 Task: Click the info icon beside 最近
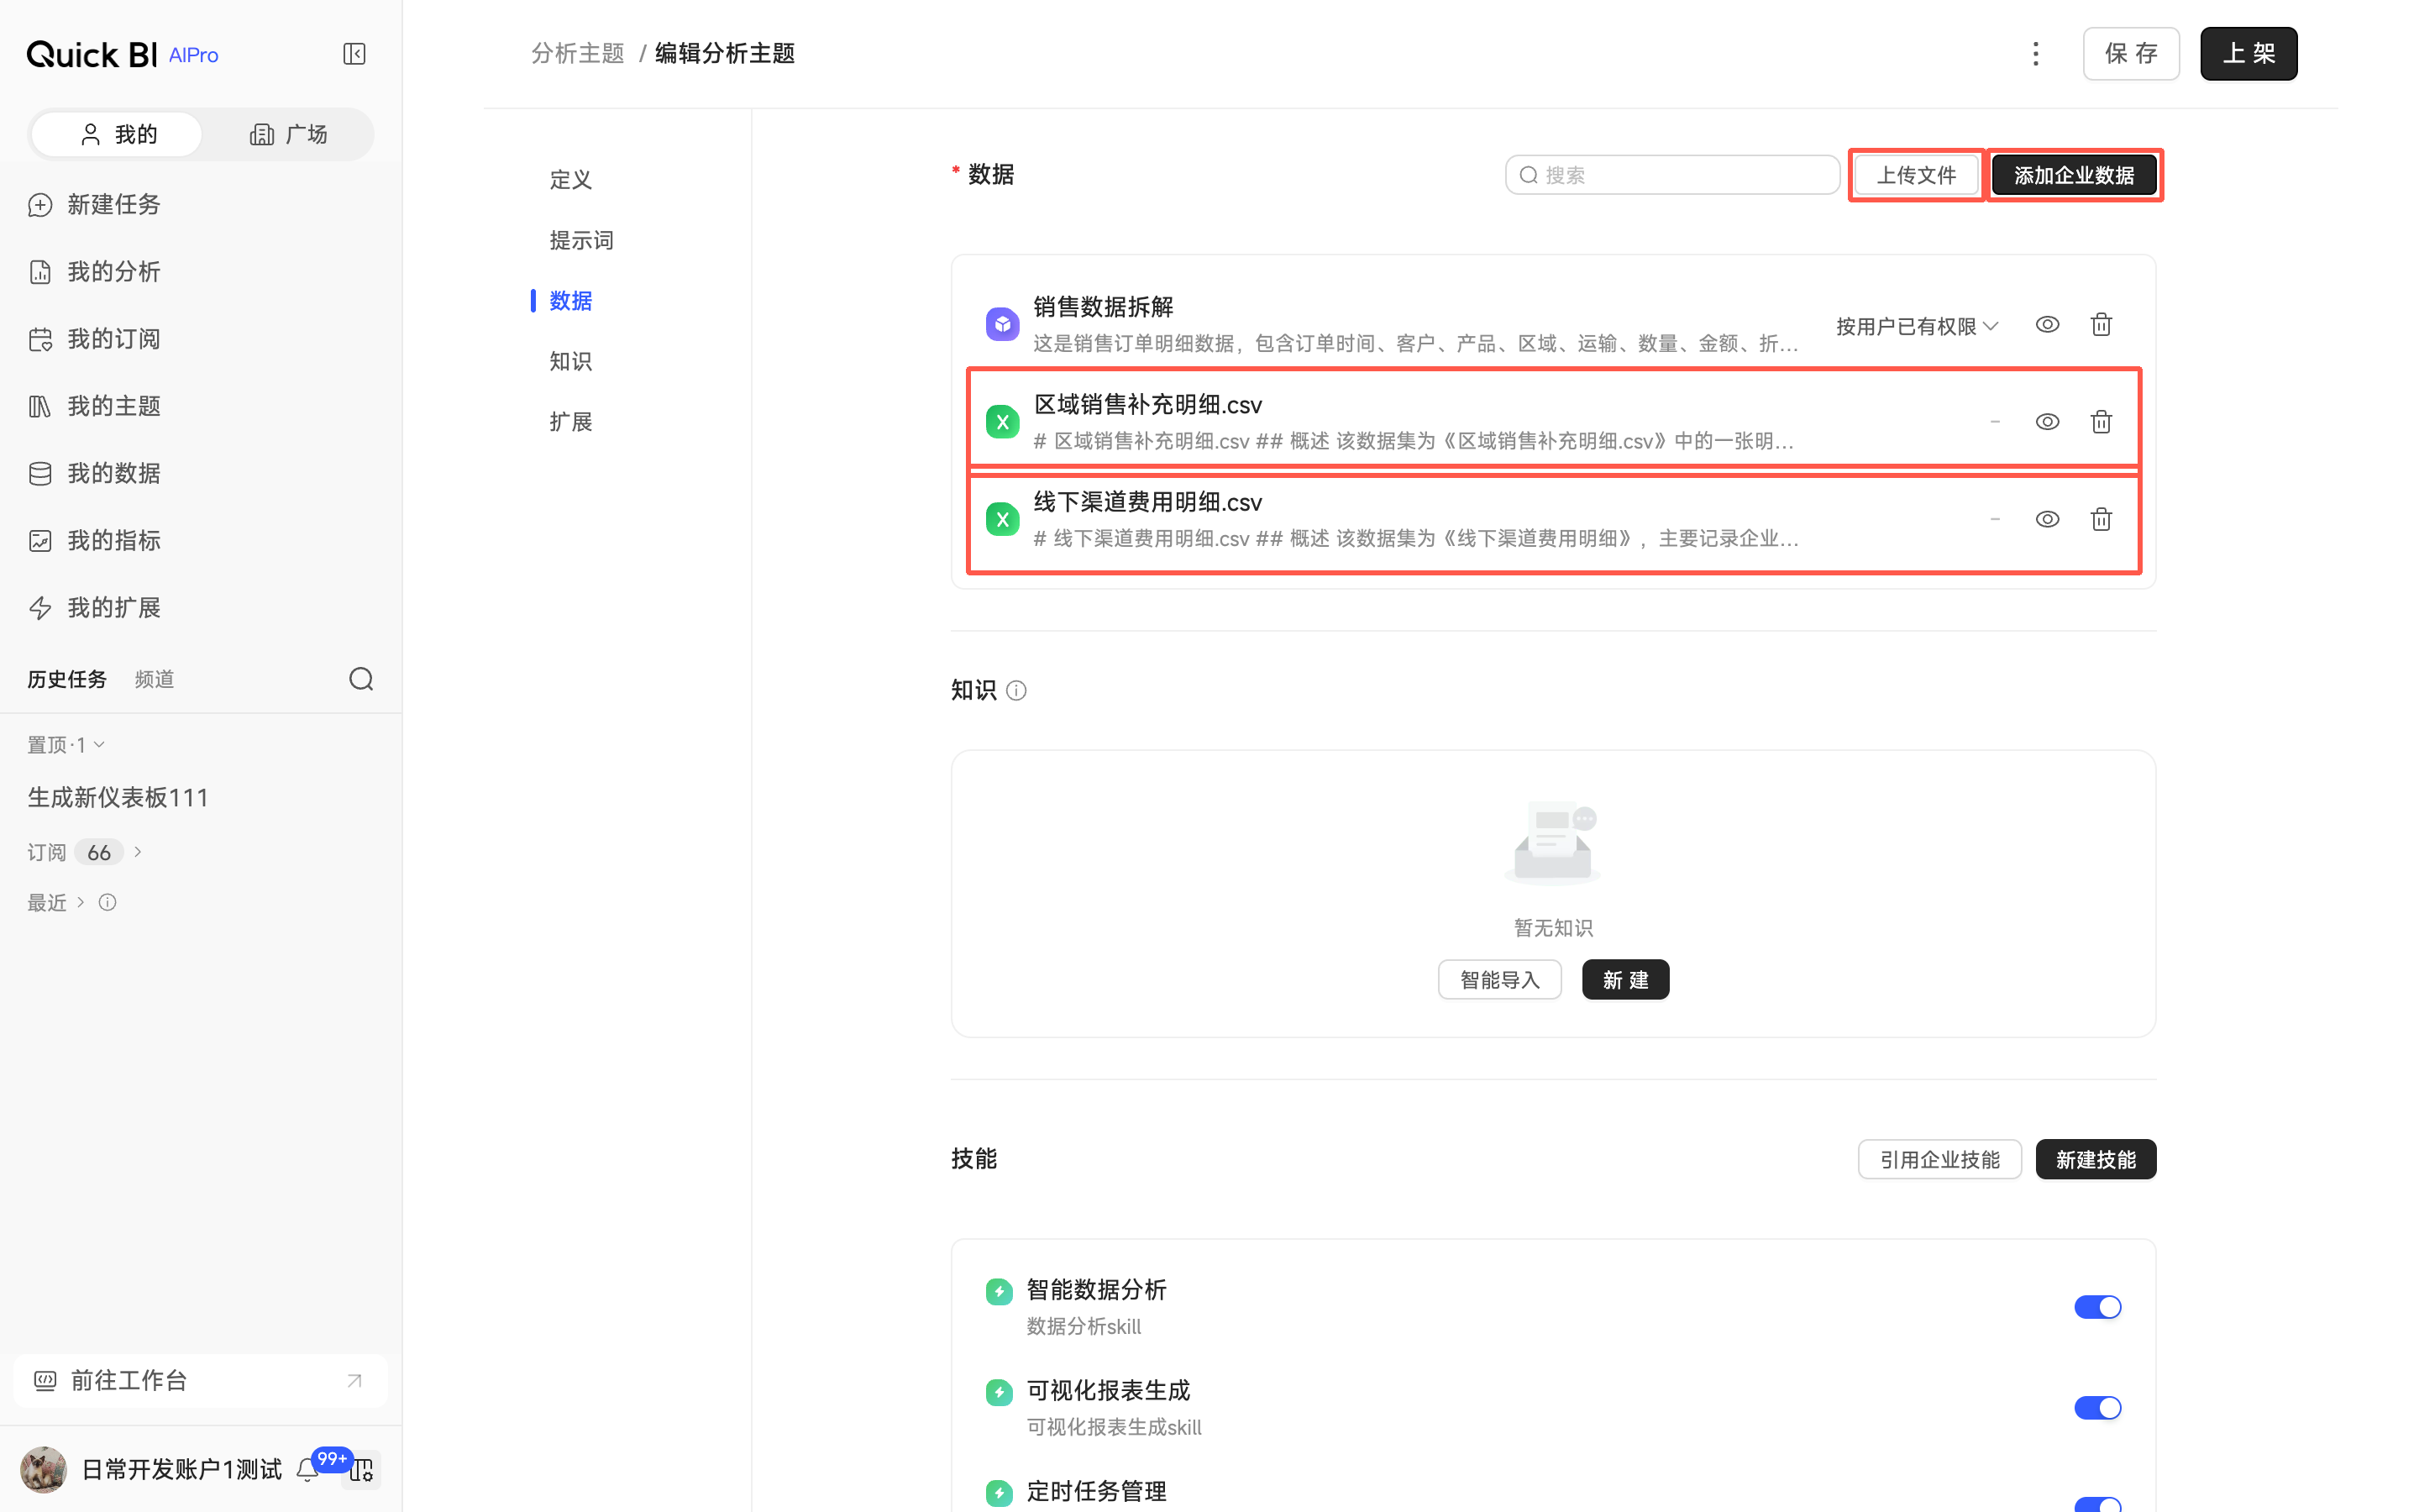[108, 902]
